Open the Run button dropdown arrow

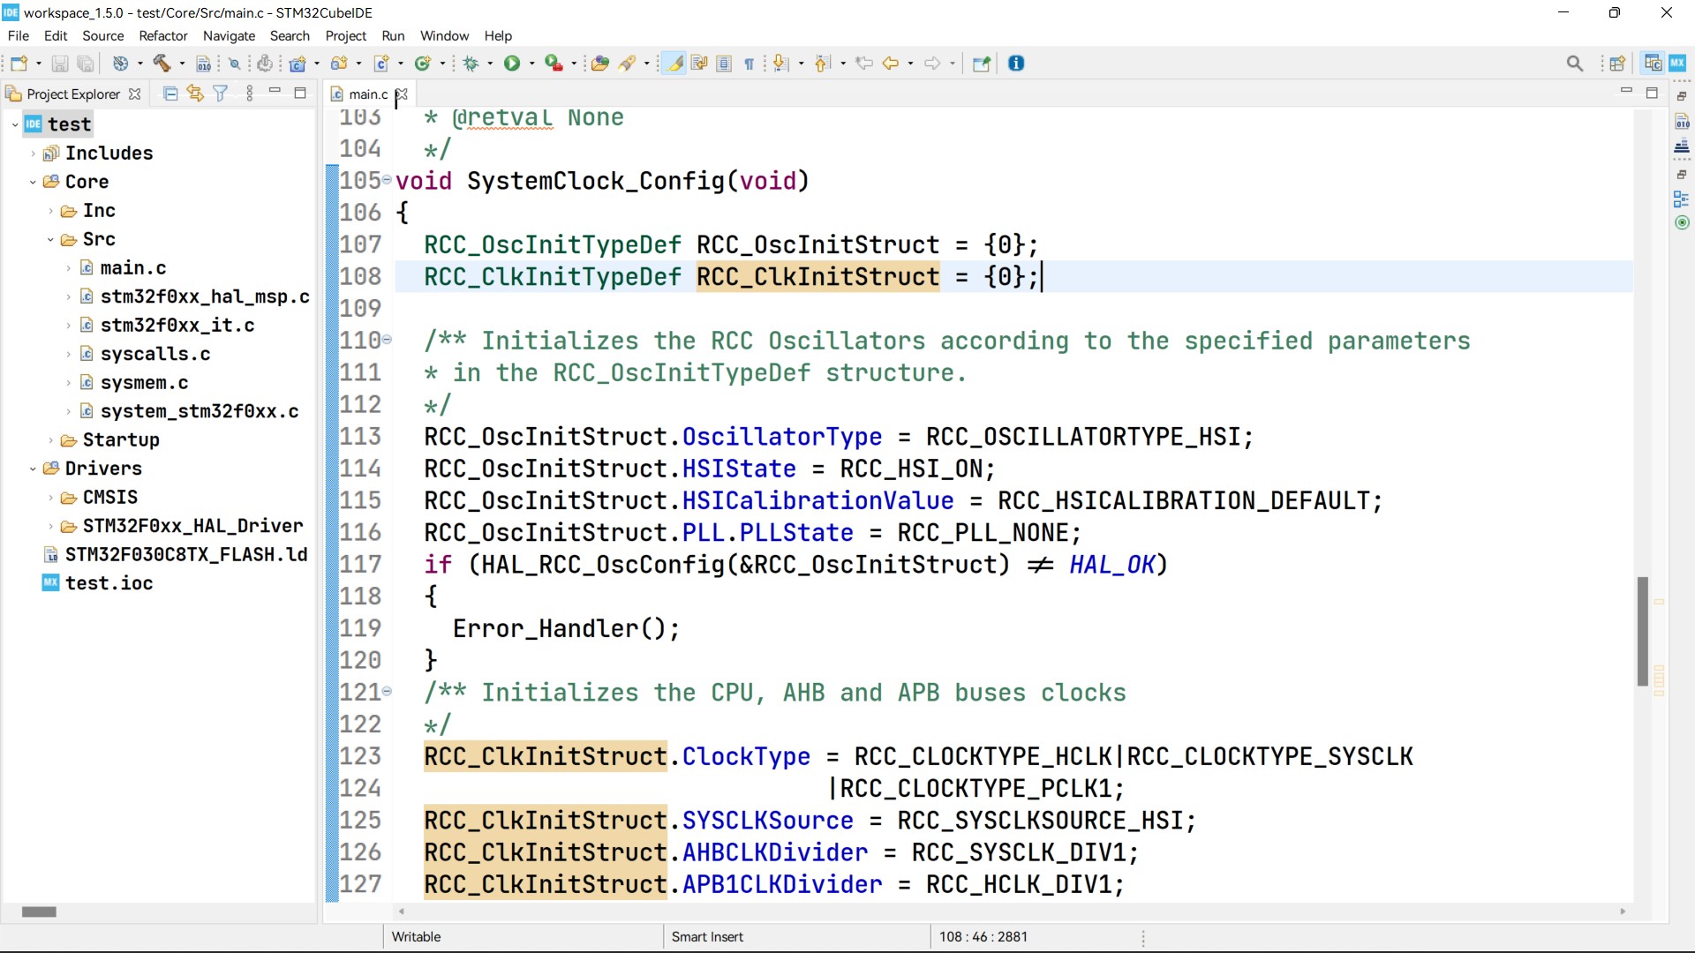(531, 64)
